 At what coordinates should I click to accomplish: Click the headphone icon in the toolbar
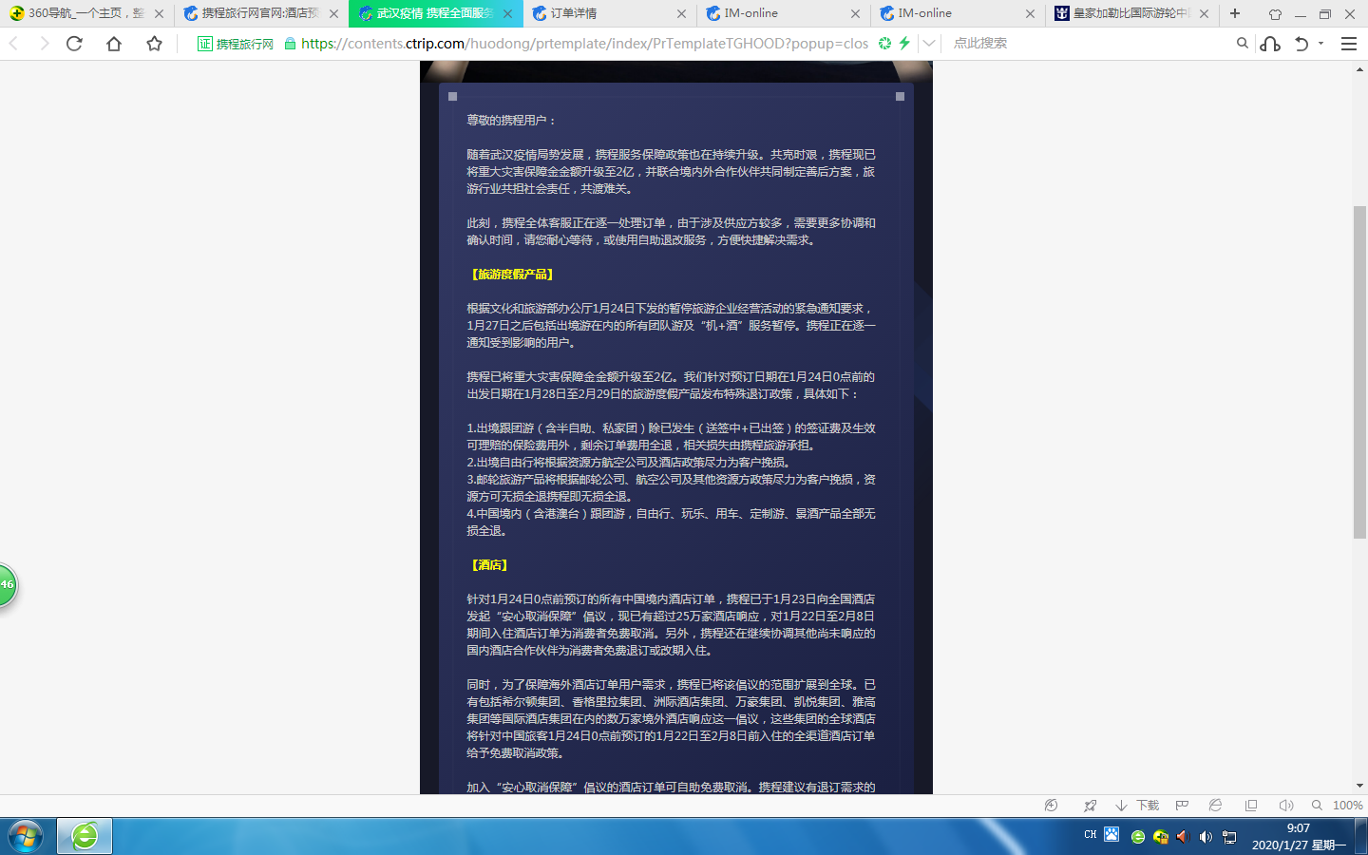(x=1270, y=44)
